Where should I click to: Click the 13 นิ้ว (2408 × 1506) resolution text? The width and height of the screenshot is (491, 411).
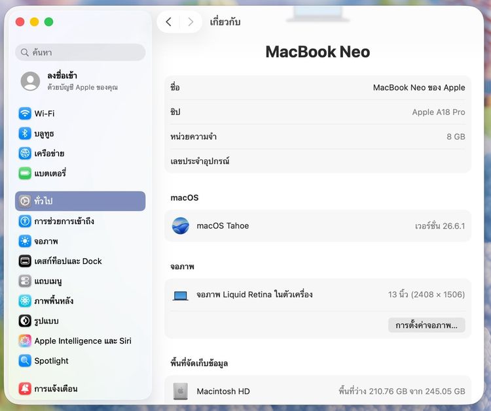pyautogui.click(x=426, y=295)
